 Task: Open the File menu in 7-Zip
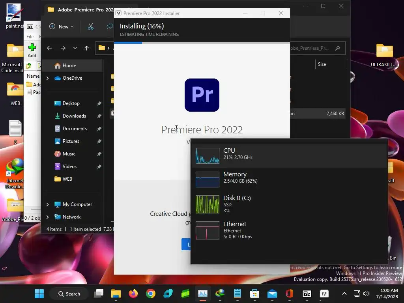(30, 37)
